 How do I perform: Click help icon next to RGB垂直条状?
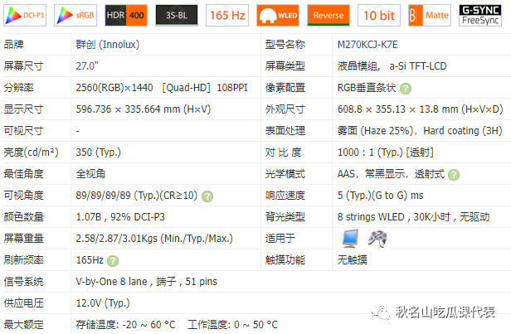pos(406,89)
